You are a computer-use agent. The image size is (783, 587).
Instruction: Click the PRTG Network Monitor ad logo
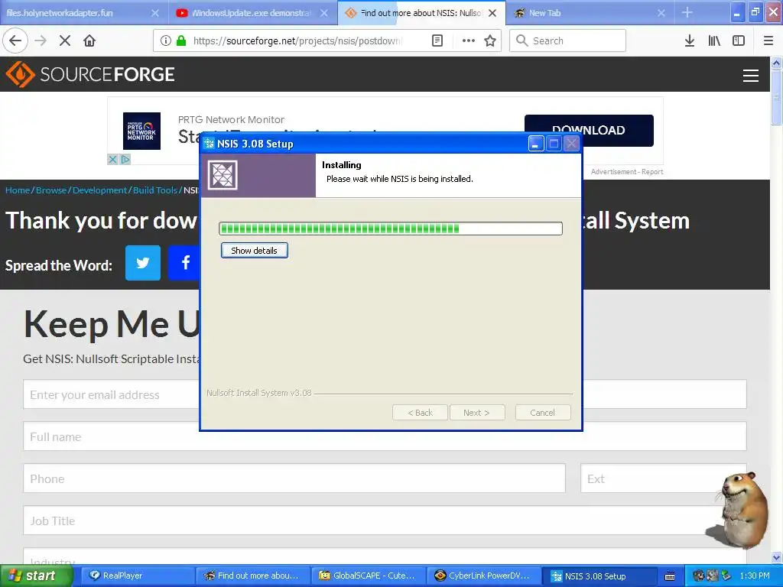coord(141,131)
